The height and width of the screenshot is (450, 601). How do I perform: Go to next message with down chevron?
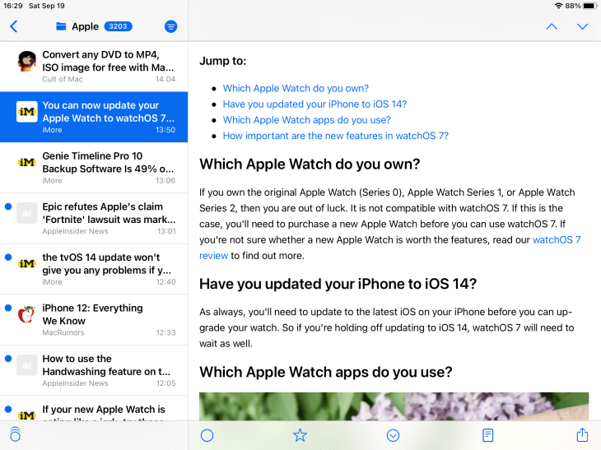click(582, 26)
